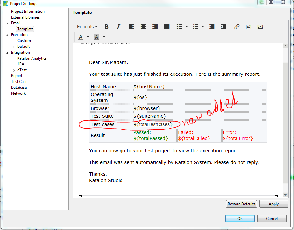
Task: Increase indent of paragraph
Action: coord(224,27)
